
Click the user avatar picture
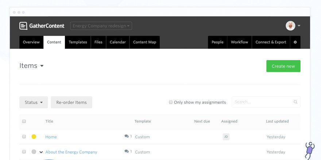(x=290, y=26)
